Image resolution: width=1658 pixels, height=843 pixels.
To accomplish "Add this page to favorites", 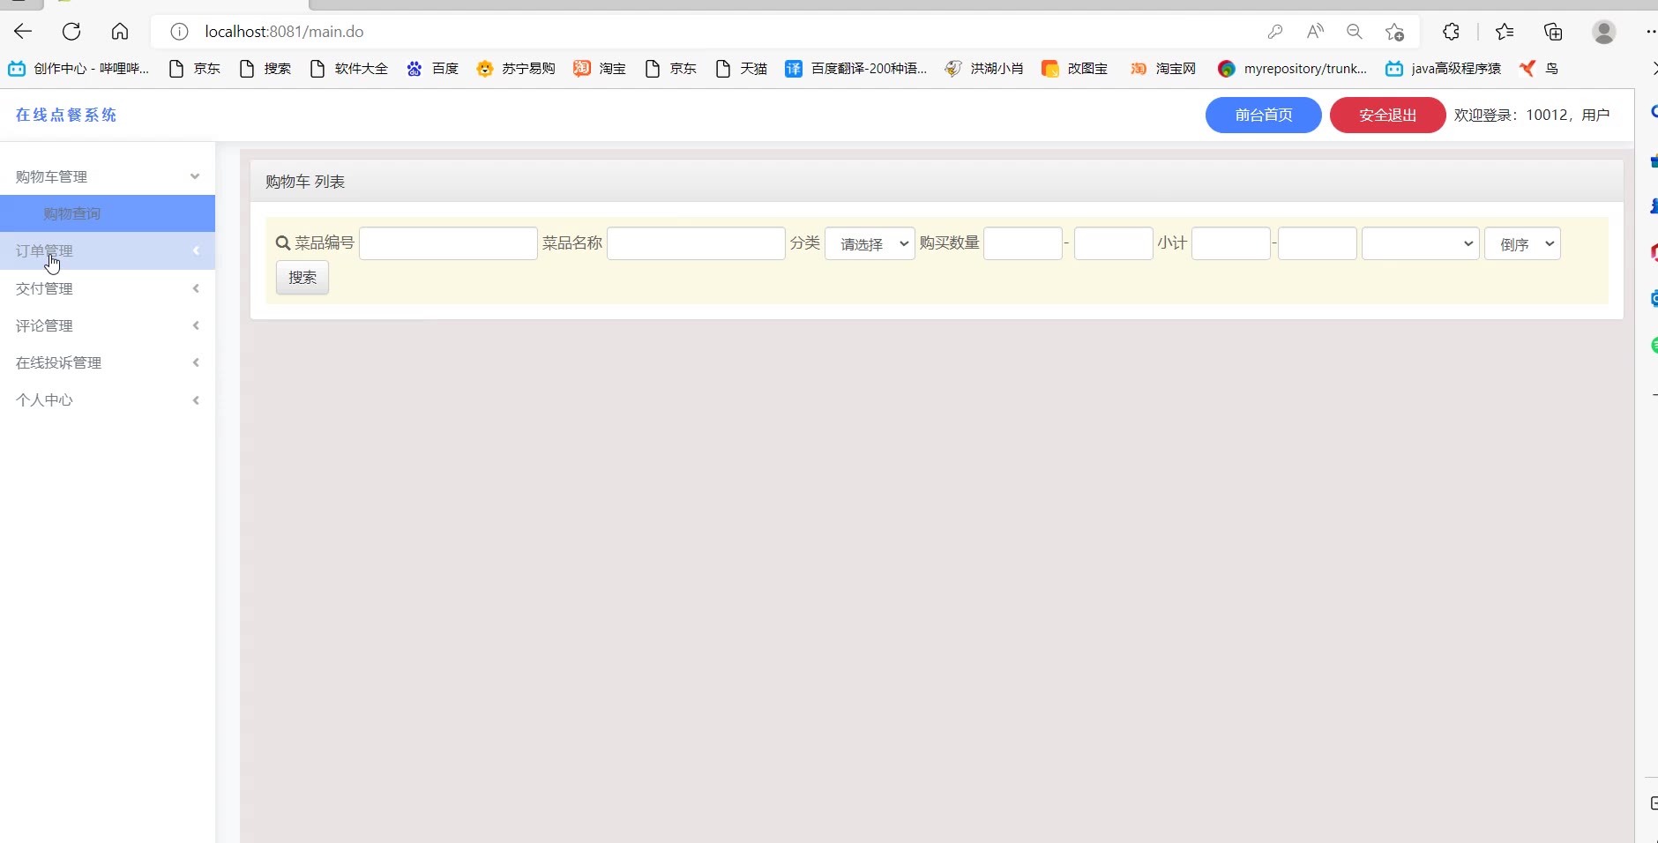I will pyautogui.click(x=1394, y=32).
